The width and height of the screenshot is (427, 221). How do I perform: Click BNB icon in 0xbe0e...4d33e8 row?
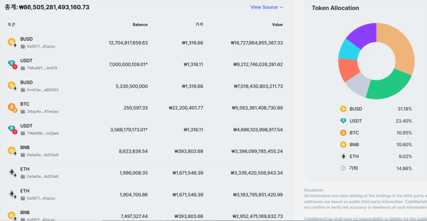pyautogui.click(x=12, y=151)
